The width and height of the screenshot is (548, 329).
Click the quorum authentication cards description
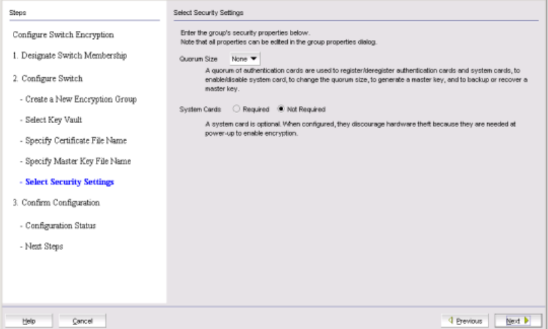(366, 80)
